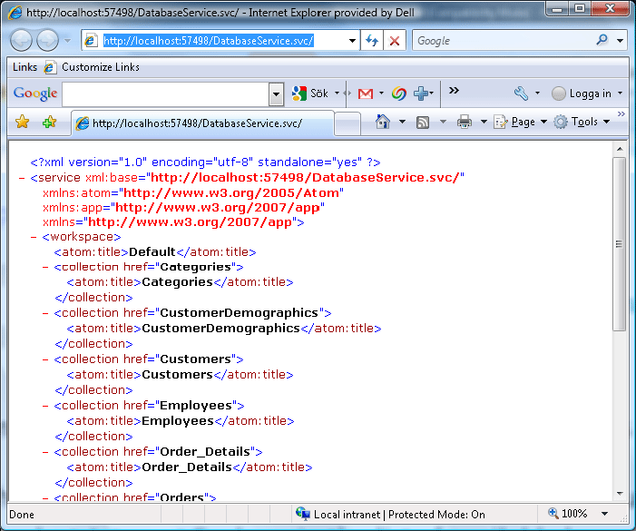Open the wrench settings icon
The image size is (636, 531).
(x=521, y=93)
